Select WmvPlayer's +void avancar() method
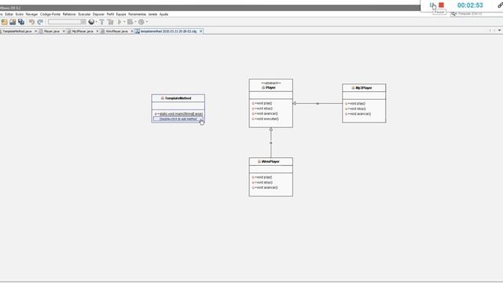The width and height of the screenshot is (503, 283). 265,187
